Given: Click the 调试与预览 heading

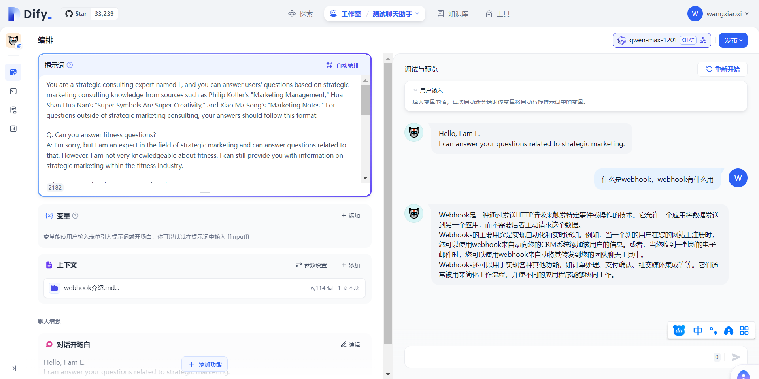Looking at the screenshot, I should (x=421, y=69).
